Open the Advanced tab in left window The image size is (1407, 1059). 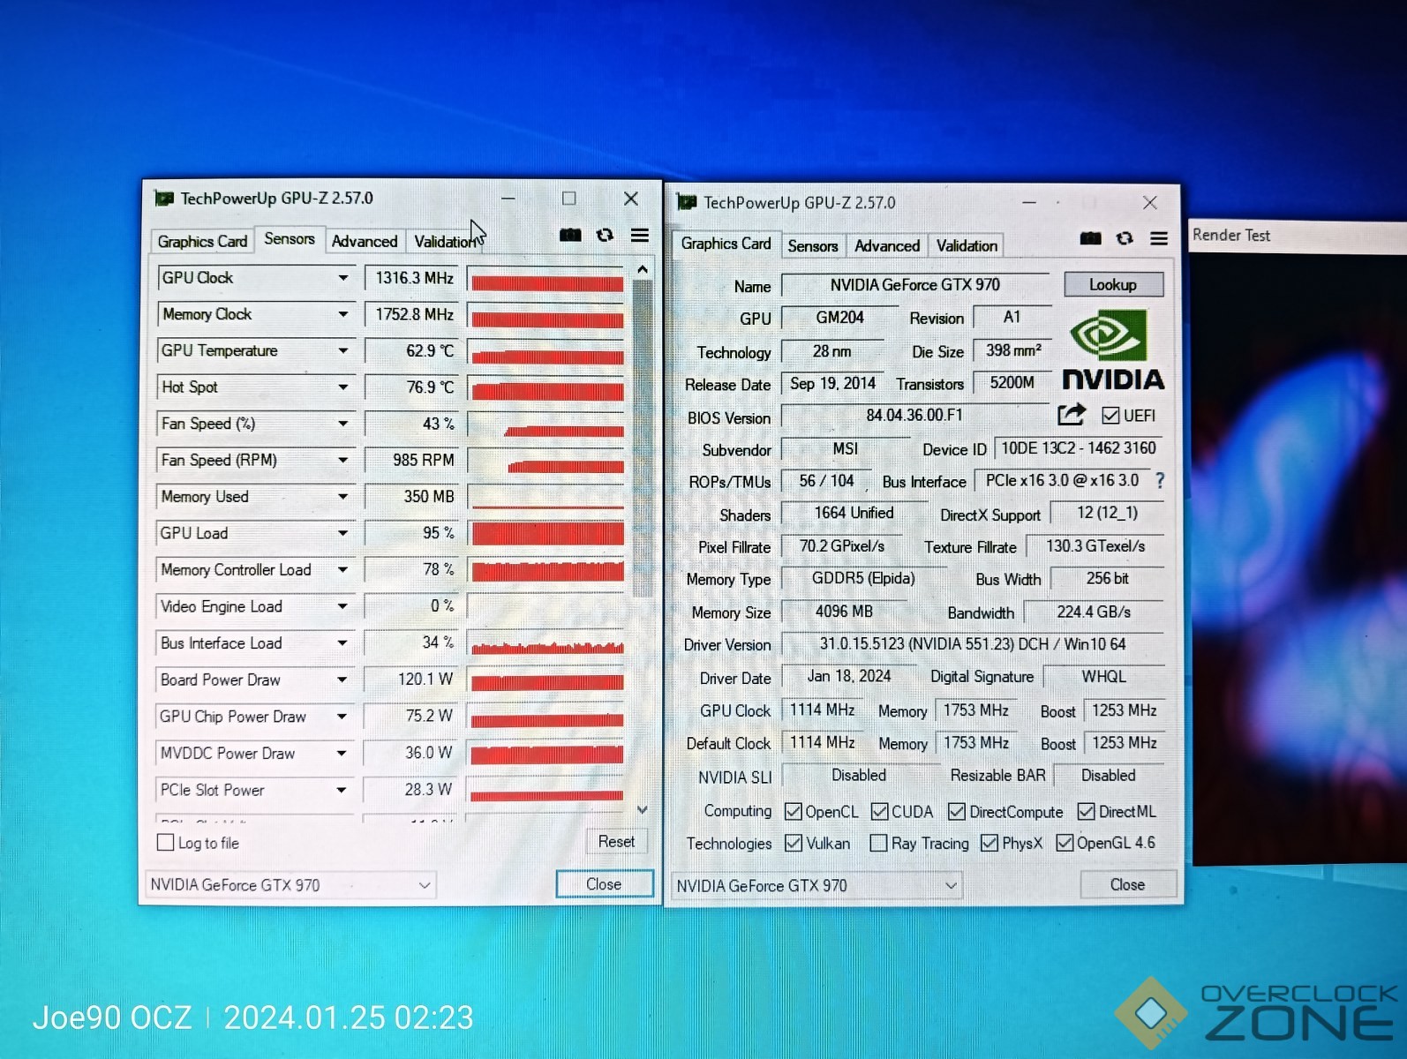(x=365, y=241)
